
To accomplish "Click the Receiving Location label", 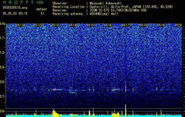I will tap(69, 7).
